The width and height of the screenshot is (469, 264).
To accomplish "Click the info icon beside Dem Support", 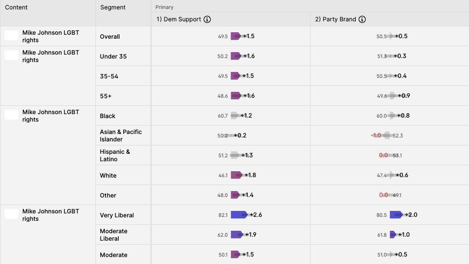I will pyautogui.click(x=207, y=19).
